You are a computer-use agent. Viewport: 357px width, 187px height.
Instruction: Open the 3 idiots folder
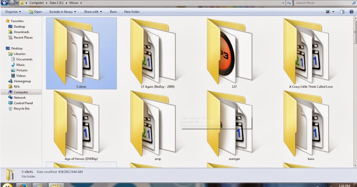click(x=81, y=53)
